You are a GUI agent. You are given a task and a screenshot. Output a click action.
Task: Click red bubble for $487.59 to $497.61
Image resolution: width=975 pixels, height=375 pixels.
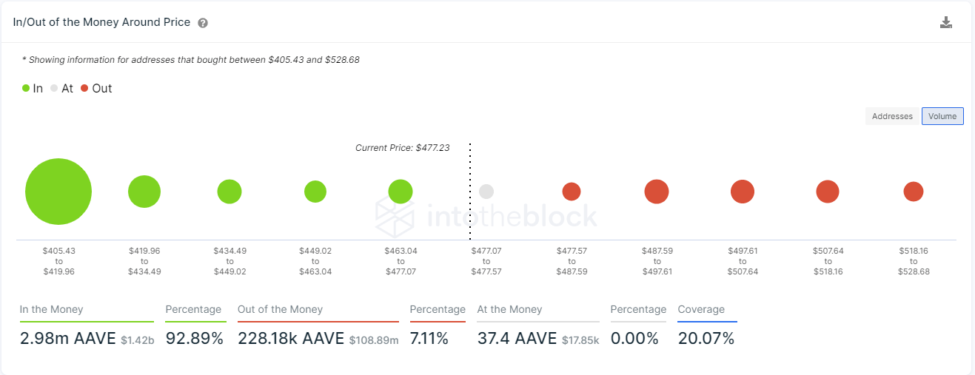[x=657, y=192]
